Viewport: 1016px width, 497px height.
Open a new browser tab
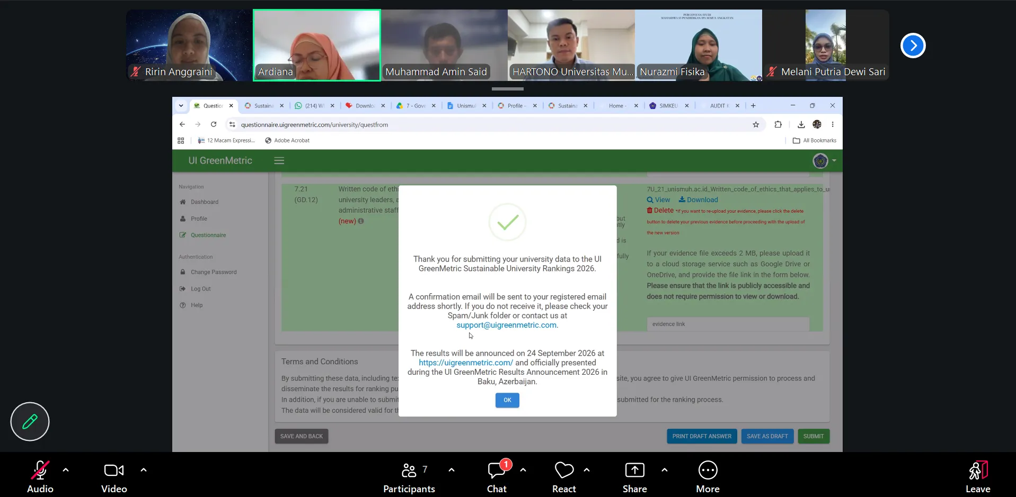click(x=753, y=106)
